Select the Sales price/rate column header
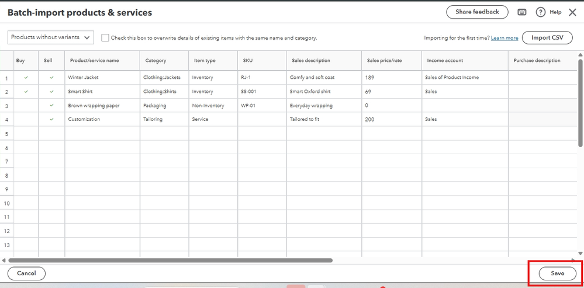This screenshot has height=288, width=584. click(392, 60)
